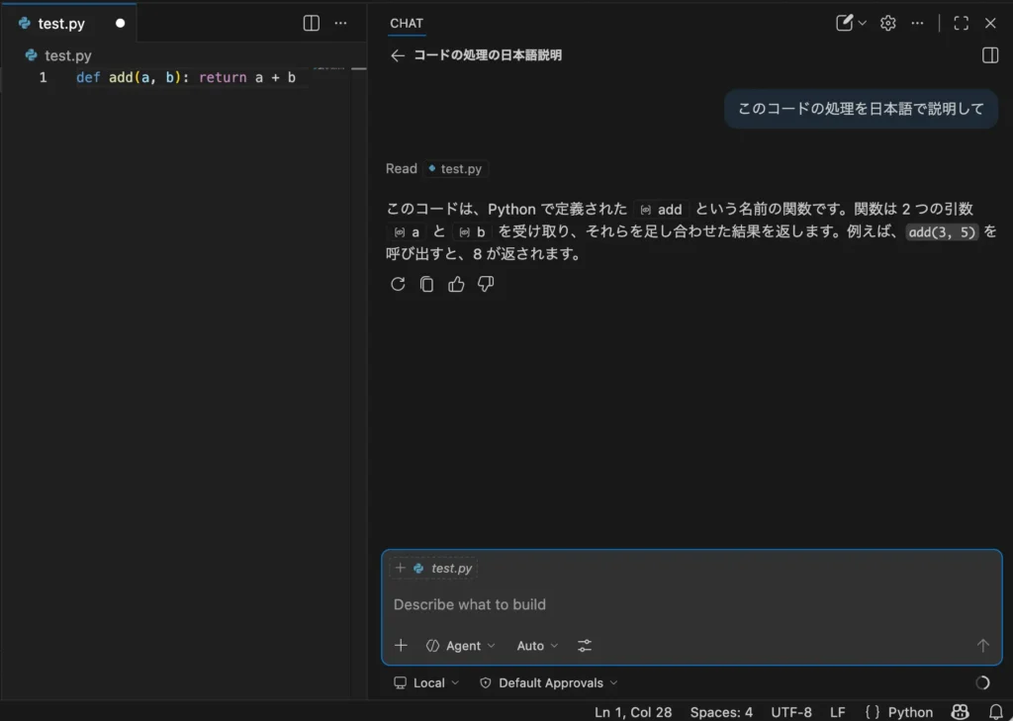Toggle the chat secondary sidebar
1013x721 pixels.
(x=990, y=56)
